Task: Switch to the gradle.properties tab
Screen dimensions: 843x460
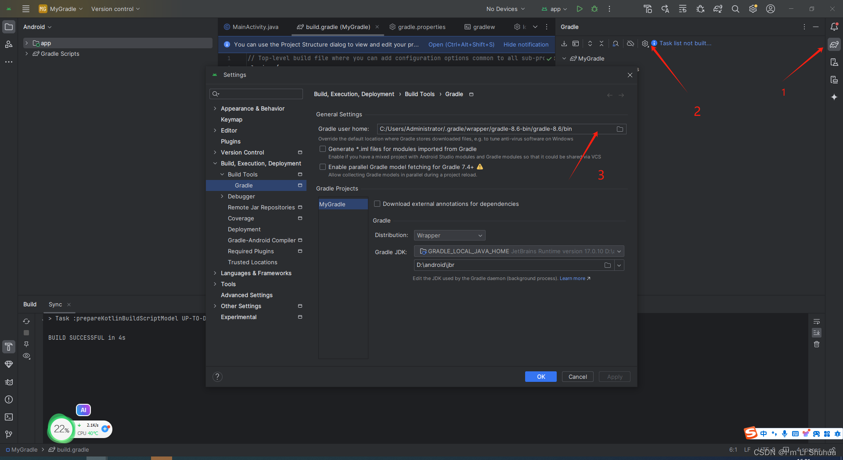Action: pos(421,27)
